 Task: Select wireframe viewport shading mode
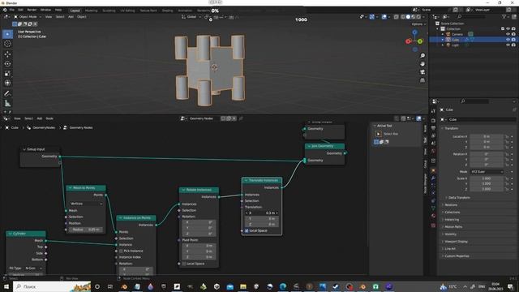tap(403, 16)
